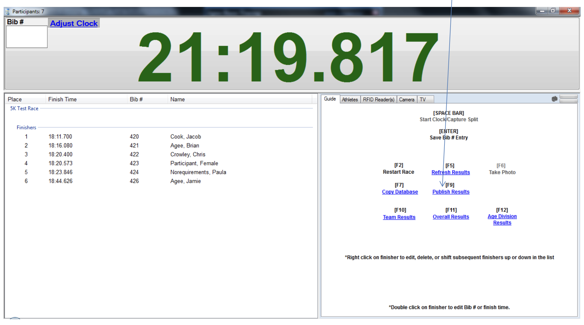View Overall Results link
Viewport: 584px width, 325px height.
pos(451,217)
